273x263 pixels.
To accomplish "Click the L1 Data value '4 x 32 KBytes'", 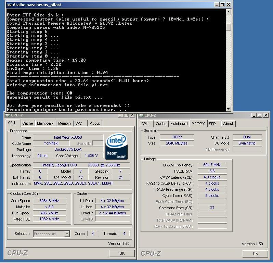I will point(112,201).
